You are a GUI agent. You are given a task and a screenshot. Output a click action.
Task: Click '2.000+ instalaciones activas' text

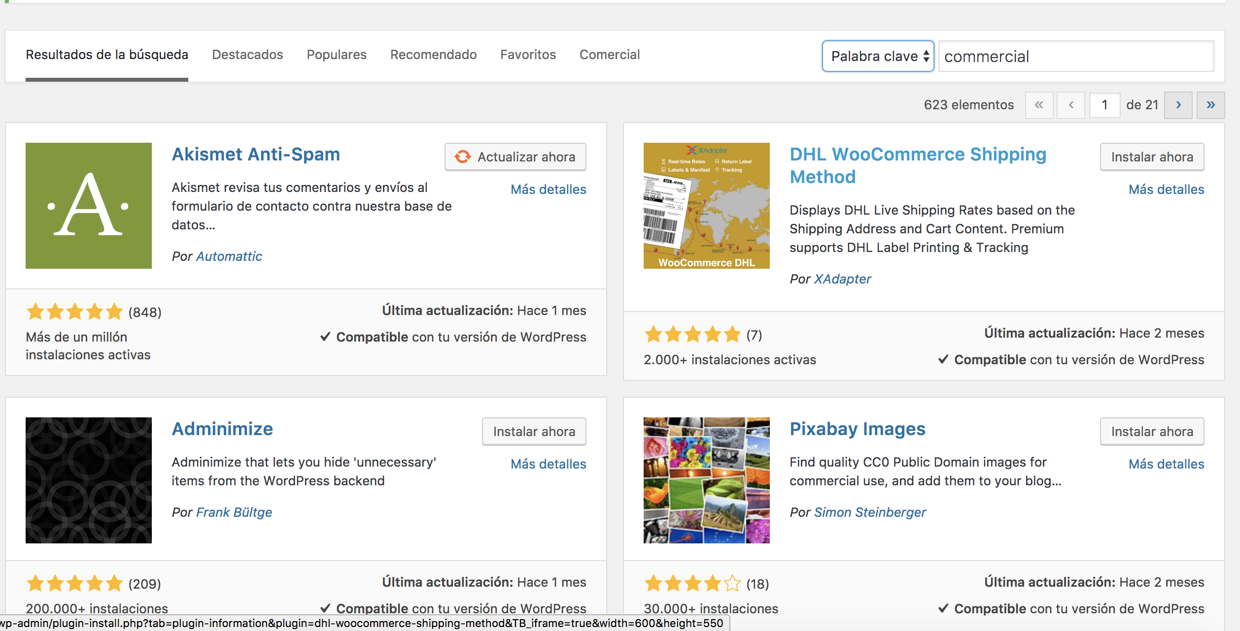[730, 360]
